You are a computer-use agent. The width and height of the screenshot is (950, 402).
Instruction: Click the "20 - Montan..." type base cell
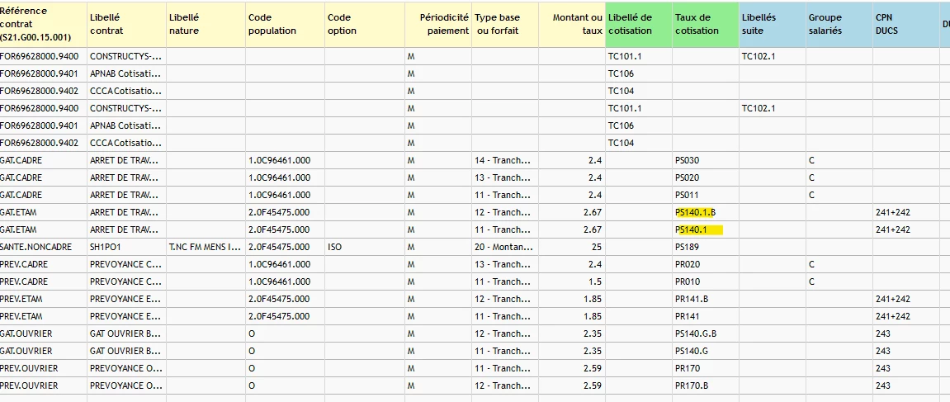coord(503,247)
